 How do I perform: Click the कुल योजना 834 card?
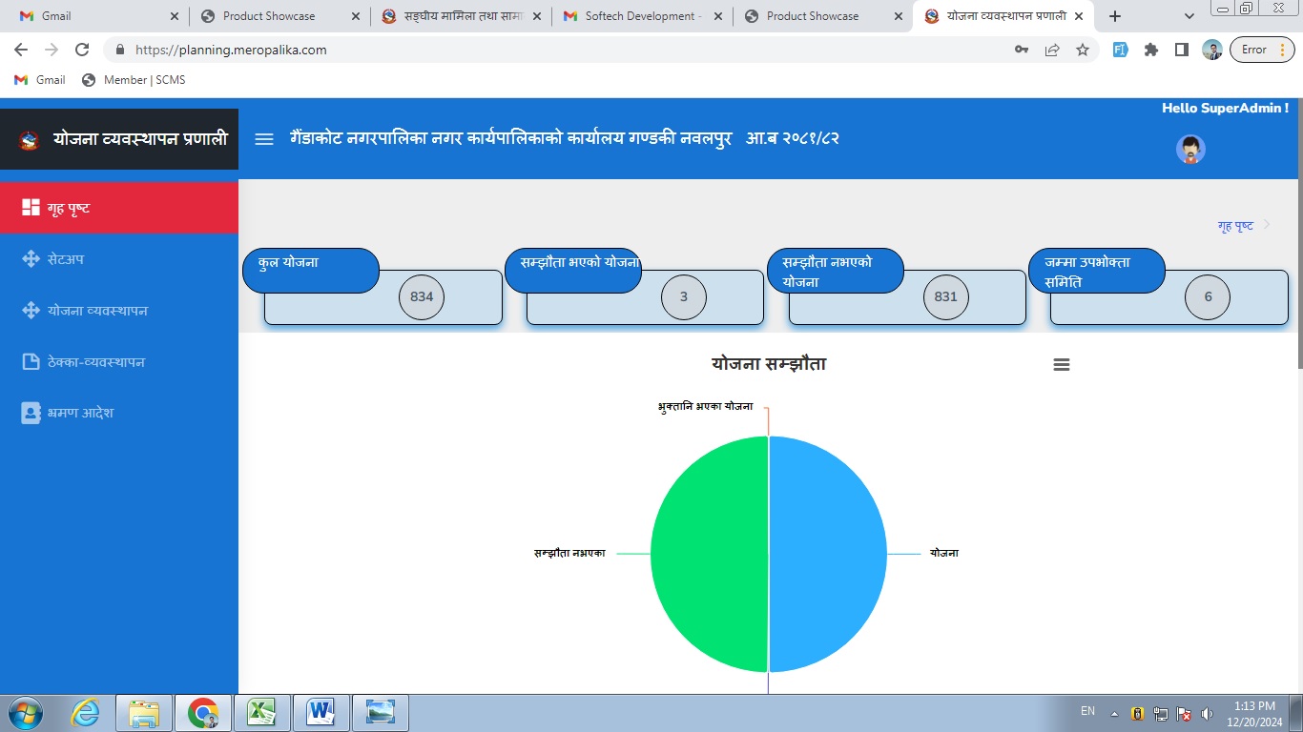pos(383,296)
